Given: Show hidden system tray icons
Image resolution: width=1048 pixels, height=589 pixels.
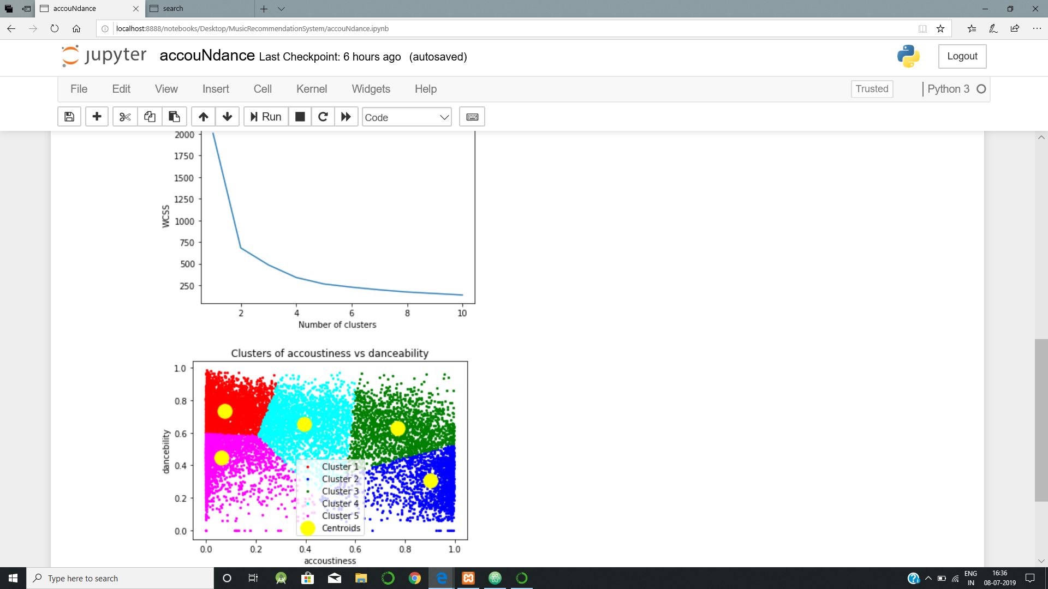Looking at the screenshot, I should click(x=928, y=578).
